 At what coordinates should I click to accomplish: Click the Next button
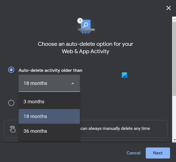158,153
